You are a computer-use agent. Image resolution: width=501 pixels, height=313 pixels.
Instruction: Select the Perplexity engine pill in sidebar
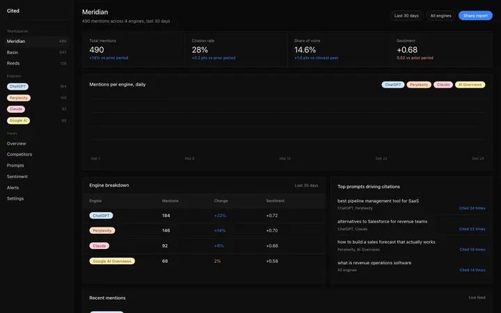(x=19, y=98)
